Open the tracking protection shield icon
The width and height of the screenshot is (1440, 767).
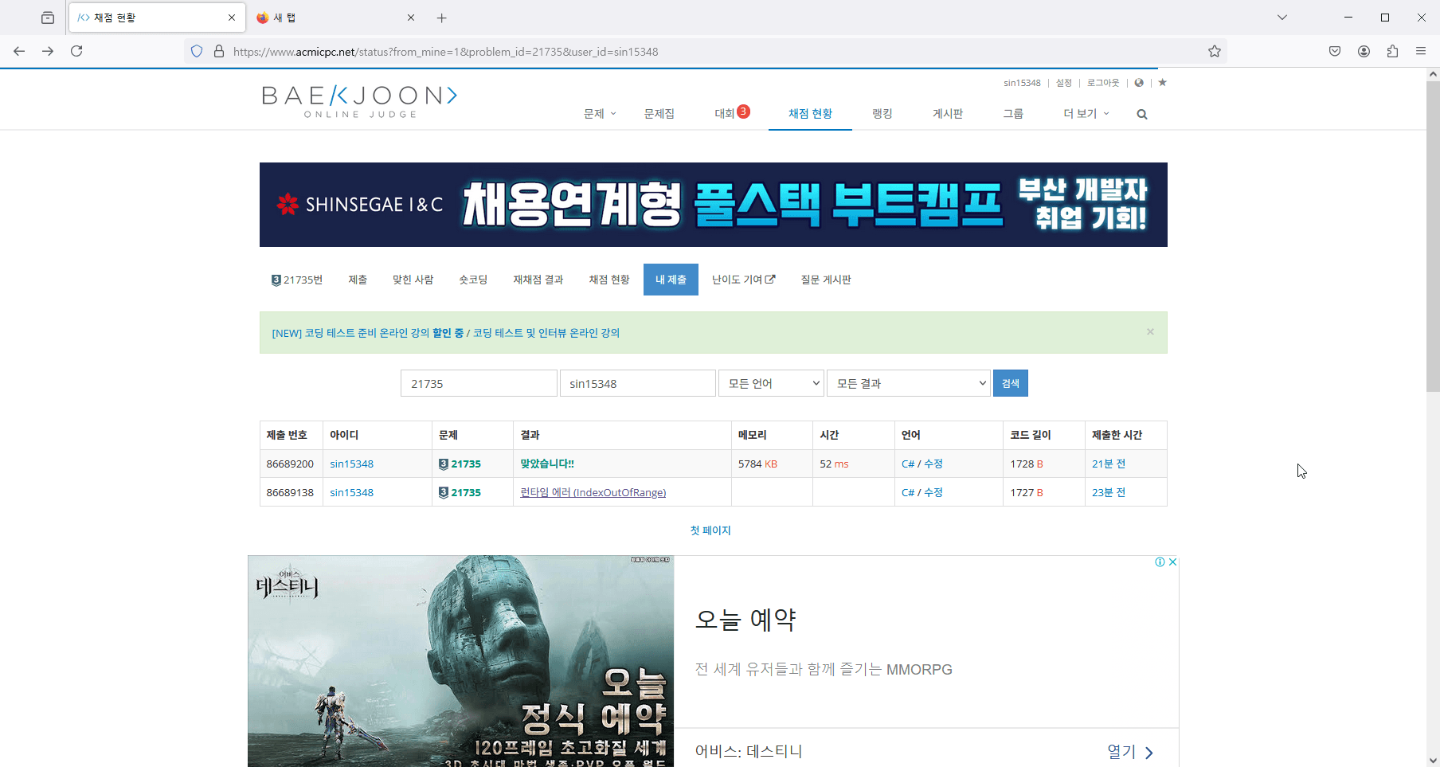197,52
